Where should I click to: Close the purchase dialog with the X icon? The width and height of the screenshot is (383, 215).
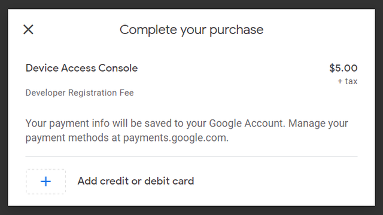[28, 29]
